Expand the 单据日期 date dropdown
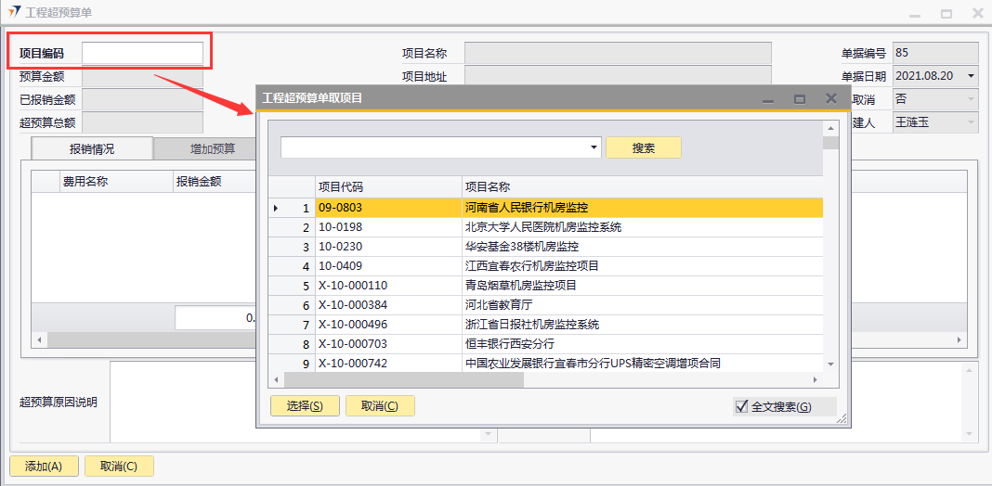The image size is (992, 486). tap(971, 76)
